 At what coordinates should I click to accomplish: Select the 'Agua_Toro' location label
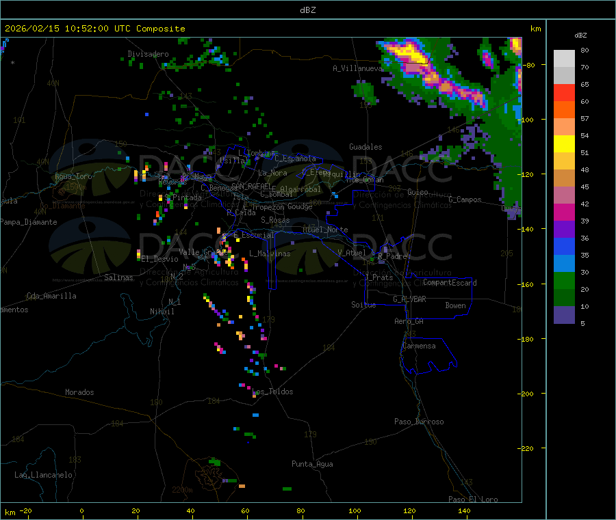[73, 176]
